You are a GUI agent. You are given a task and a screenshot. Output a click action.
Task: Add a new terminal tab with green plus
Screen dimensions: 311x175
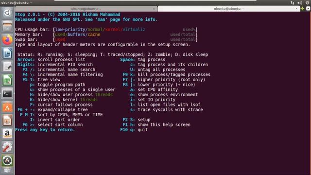click(x=302, y=9)
